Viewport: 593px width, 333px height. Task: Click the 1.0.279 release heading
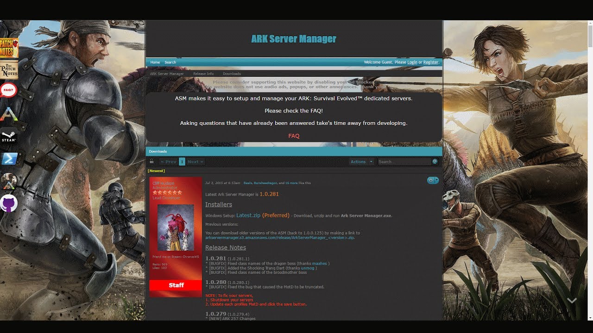(216, 314)
